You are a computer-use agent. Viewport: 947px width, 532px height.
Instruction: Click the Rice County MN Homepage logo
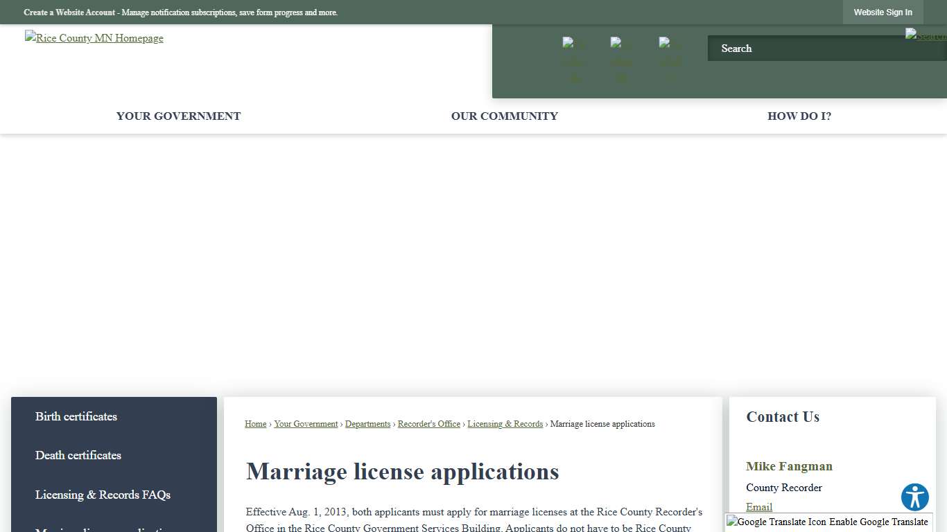[94, 38]
